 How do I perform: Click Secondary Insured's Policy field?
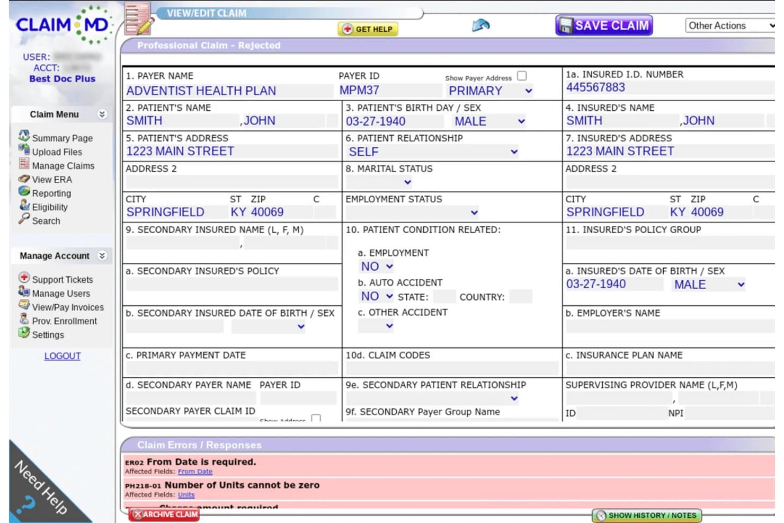tap(231, 285)
